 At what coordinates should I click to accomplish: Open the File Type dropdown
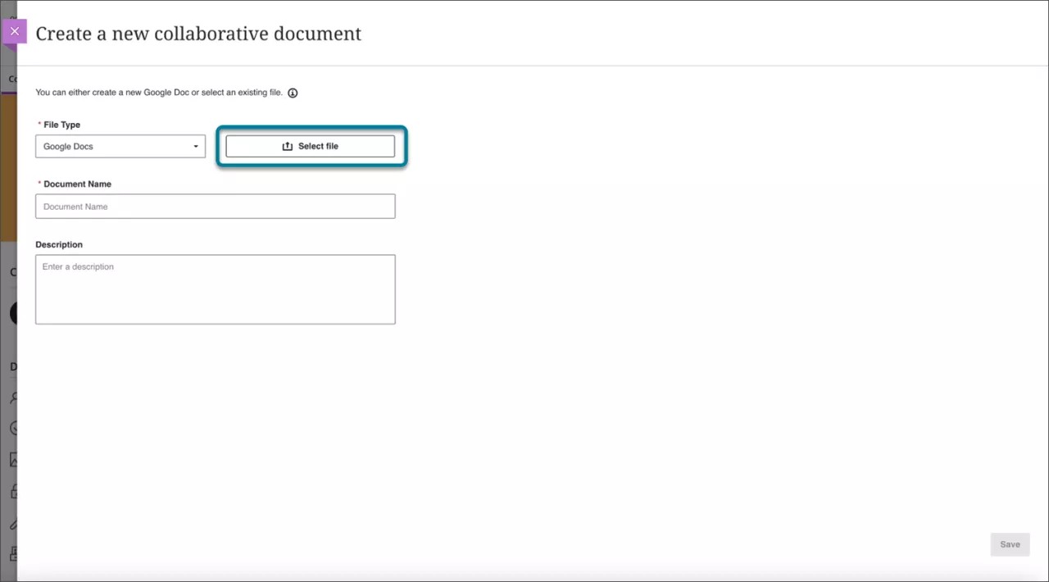(120, 146)
